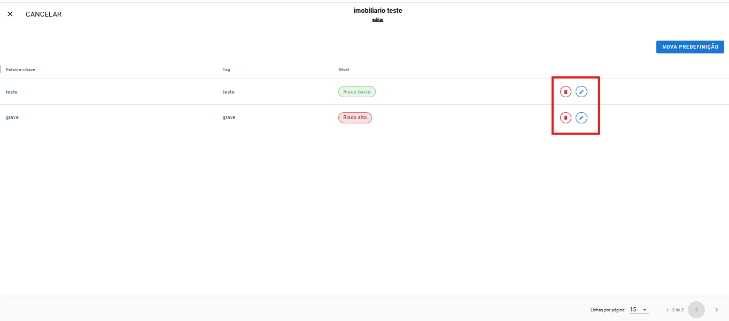Click the CANCELAR text button
The image size is (729, 321).
pyautogui.click(x=43, y=14)
